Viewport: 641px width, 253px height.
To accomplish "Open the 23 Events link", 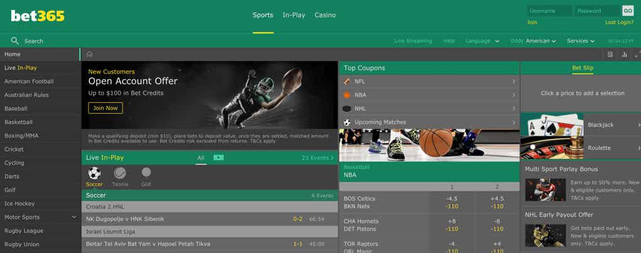I will tap(317, 158).
